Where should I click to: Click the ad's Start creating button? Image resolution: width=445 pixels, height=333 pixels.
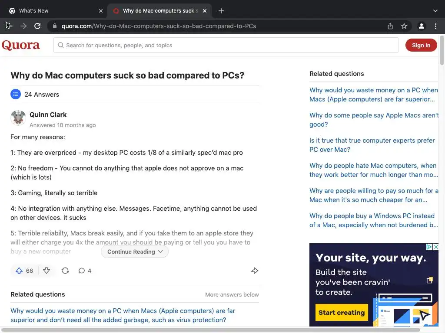[342, 312]
